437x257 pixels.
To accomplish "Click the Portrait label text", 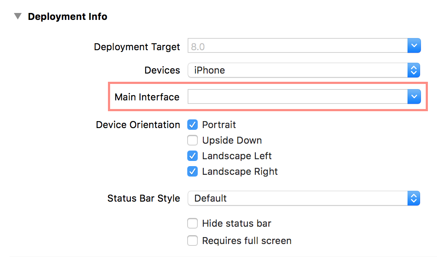I will [x=218, y=125].
